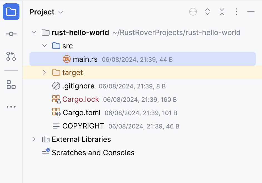Click the Collapse All icon
Image resolution: width=262 pixels, height=183 pixels.
(x=222, y=12)
